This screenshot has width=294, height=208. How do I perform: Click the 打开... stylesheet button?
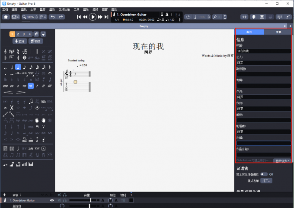point(266,181)
